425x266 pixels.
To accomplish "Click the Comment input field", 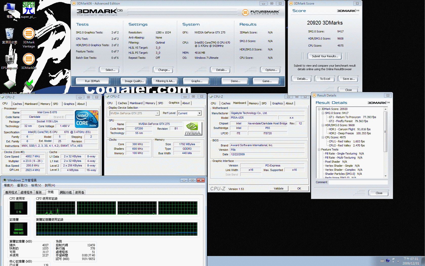I will click(358, 182).
